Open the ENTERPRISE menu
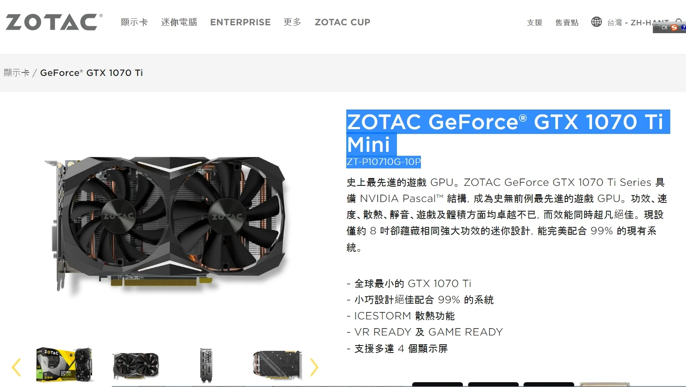 pyautogui.click(x=240, y=22)
